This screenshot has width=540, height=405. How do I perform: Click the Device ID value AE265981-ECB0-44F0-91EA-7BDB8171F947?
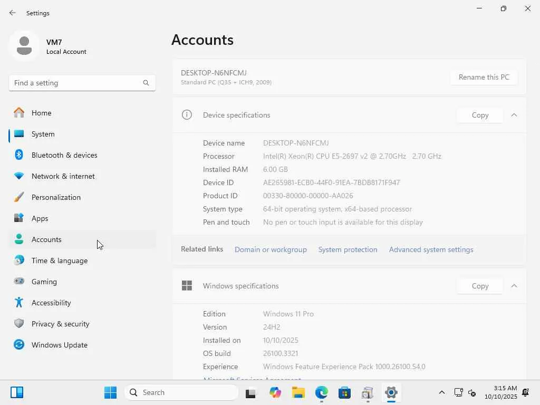[331, 182]
